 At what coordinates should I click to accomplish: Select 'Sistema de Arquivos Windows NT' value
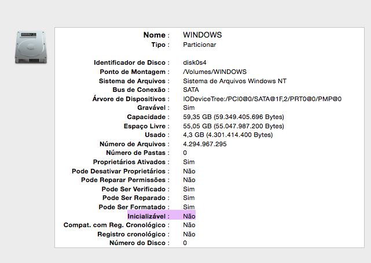235,81
